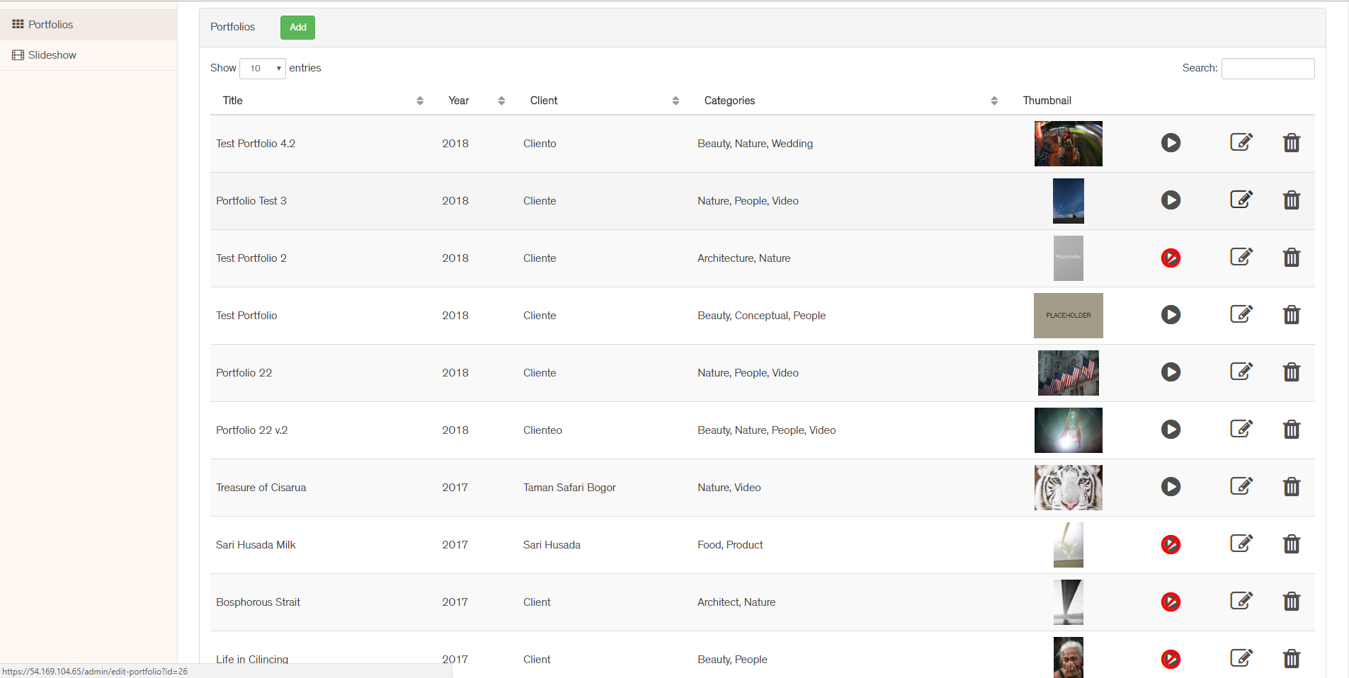Delete the Test Portfolio row
This screenshot has width=1349, height=678.
tap(1291, 315)
